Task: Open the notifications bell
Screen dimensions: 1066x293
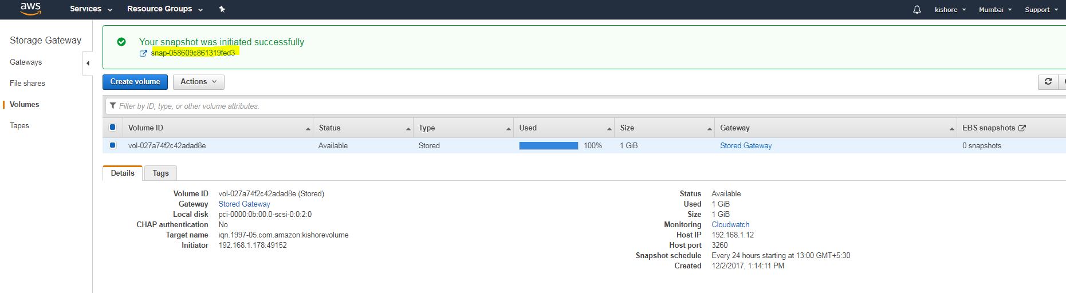Action: pos(916,10)
